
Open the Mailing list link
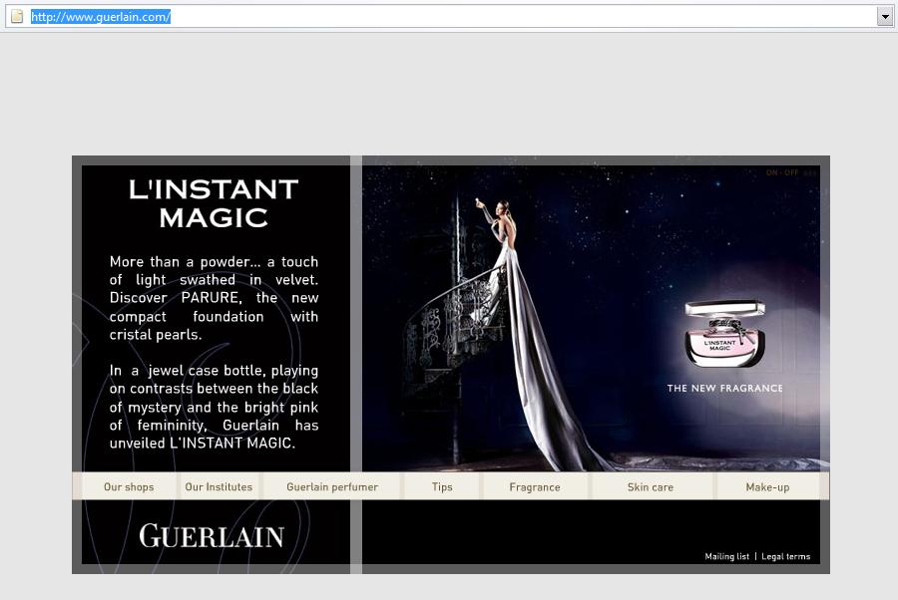point(726,556)
